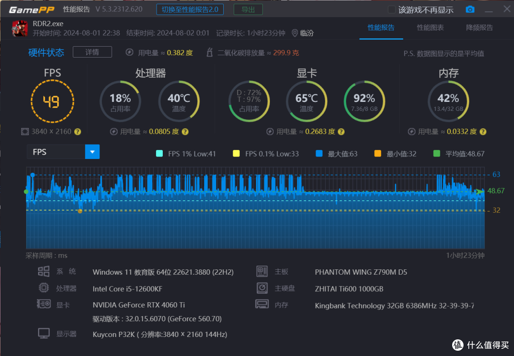
Task: Click the hard disk icon next to 主硬盘
Action: pos(262,288)
